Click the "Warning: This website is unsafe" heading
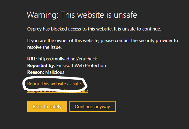This screenshot has height=129, width=189. point(82,15)
